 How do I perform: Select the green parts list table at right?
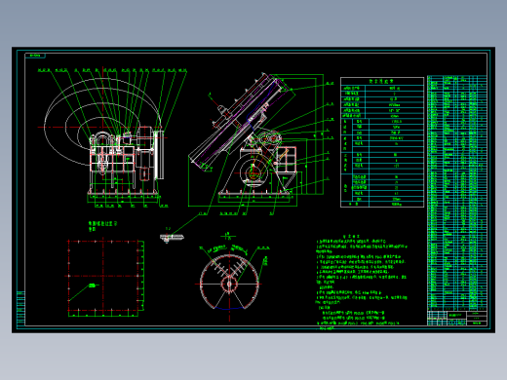(457, 193)
